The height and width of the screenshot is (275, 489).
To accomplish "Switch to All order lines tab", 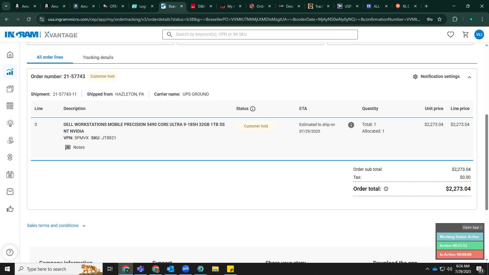I will (x=50, y=57).
